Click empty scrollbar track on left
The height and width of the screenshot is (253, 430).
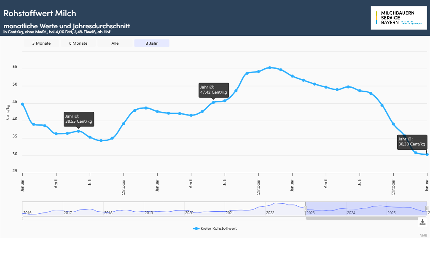tap(160, 218)
